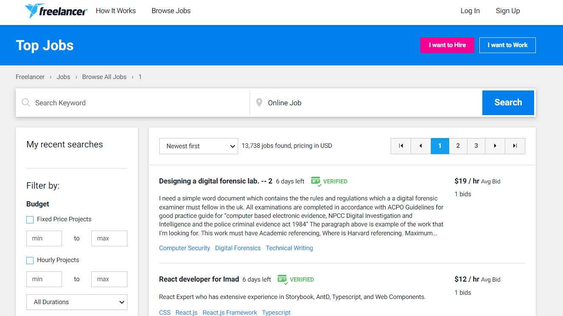
Task: Click fixed price max budget field
Action: pos(109,238)
